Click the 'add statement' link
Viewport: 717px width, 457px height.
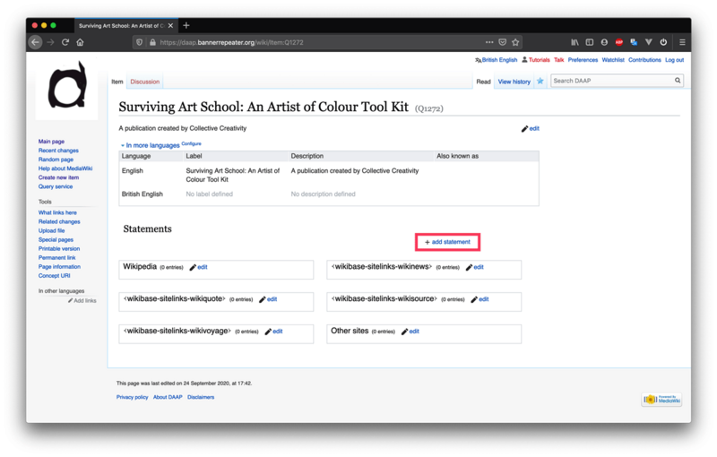coord(447,242)
